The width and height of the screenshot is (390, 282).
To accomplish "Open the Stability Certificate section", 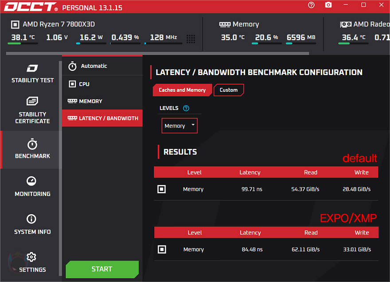I will (32, 111).
